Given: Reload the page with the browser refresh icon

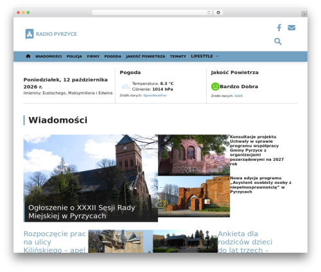Looking at the screenshot, I should click(209, 12).
